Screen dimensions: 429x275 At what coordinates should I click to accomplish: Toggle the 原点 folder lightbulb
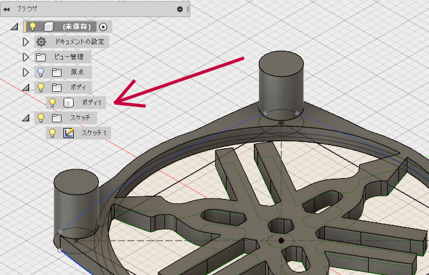tap(41, 72)
